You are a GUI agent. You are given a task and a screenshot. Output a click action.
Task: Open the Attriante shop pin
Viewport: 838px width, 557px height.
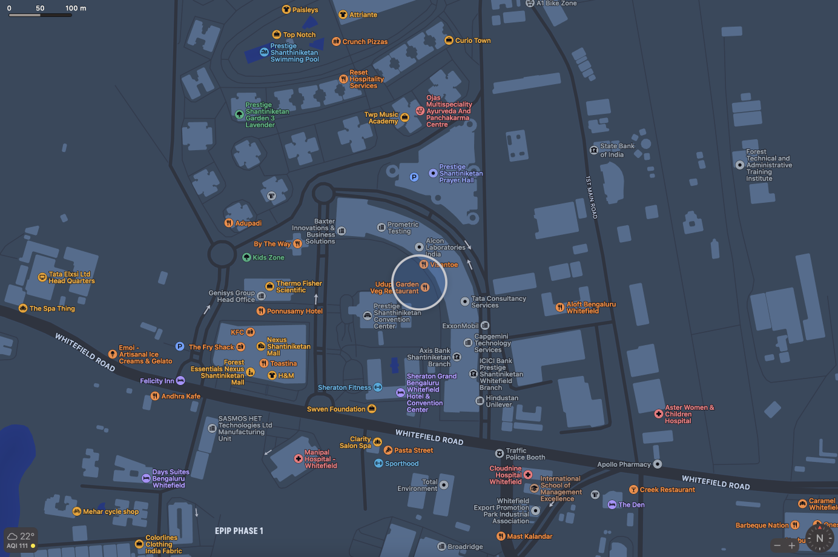[x=343, y=15]
